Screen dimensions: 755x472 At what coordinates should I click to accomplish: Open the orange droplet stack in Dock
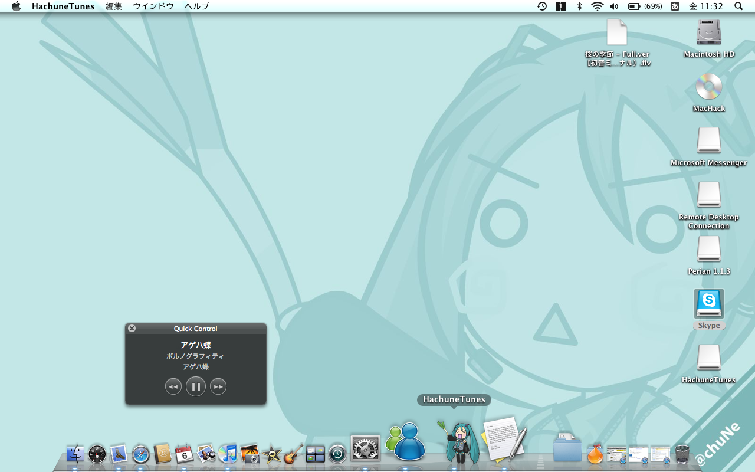(595, 453)
